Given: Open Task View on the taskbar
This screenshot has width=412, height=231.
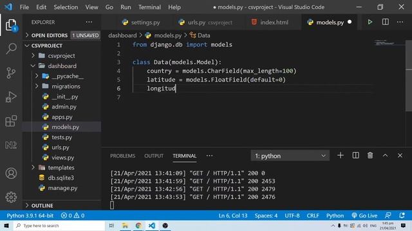Looking at the screenshot, I should 111,225.
